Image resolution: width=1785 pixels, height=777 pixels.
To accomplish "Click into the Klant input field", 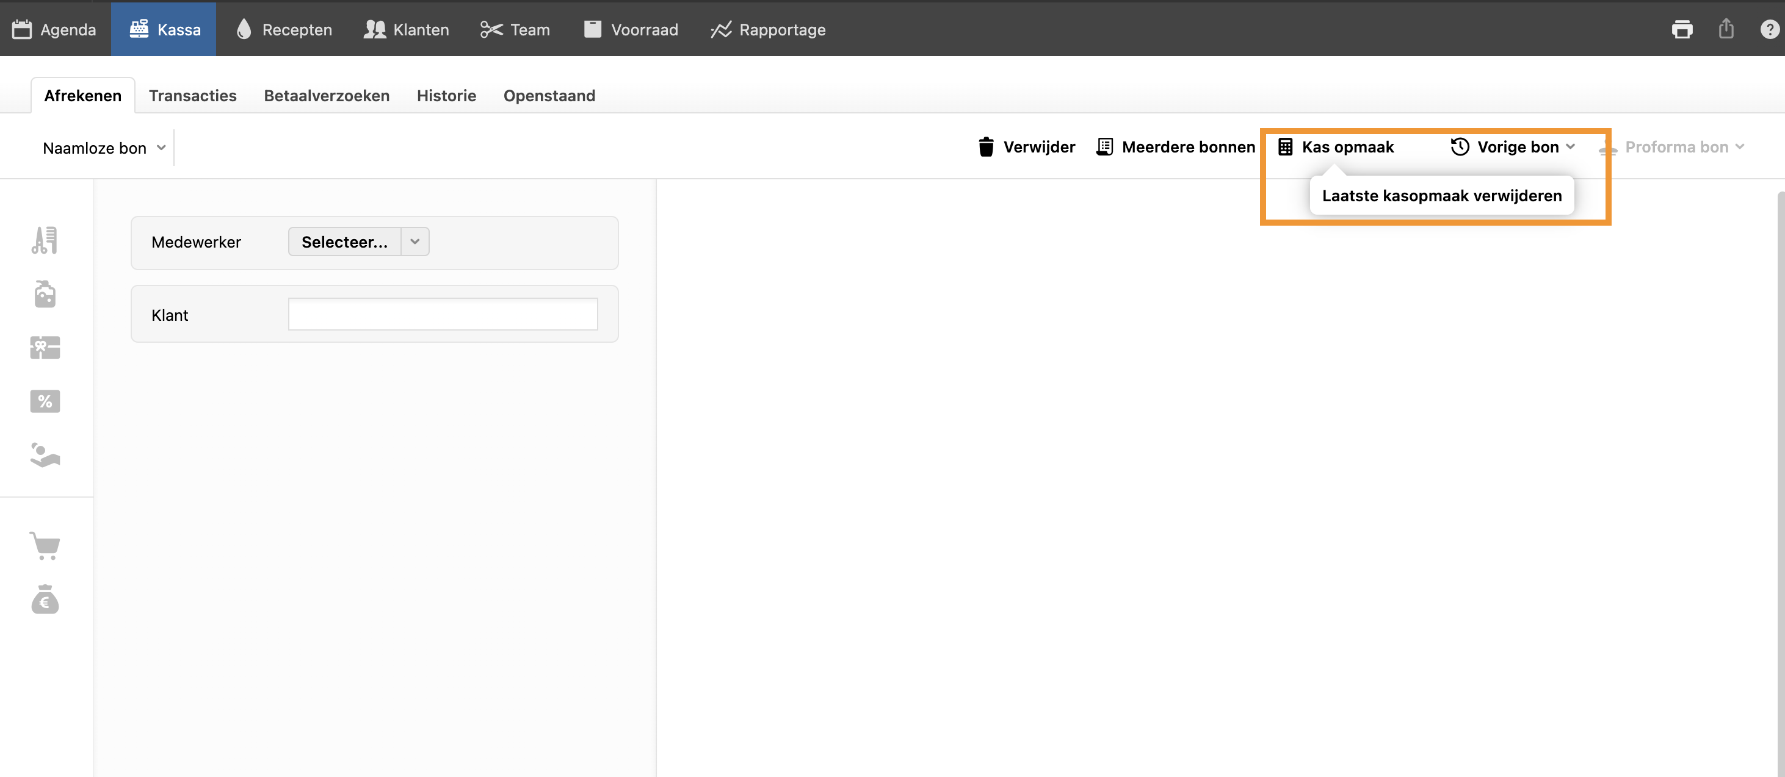I will coord(443,315).
